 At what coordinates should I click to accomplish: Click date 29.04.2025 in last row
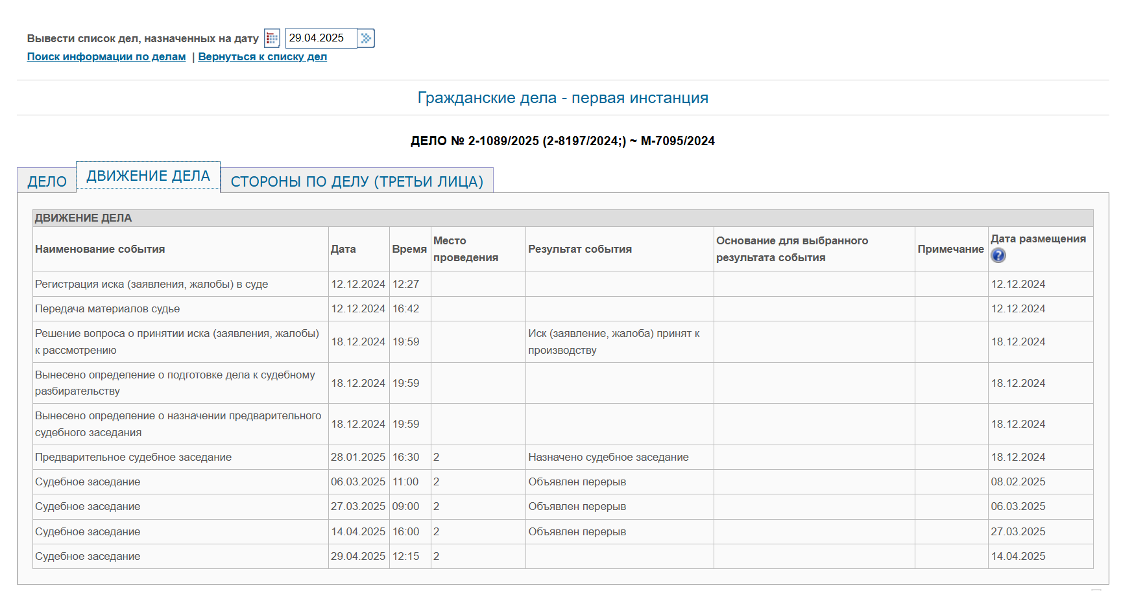click(358, 557)
